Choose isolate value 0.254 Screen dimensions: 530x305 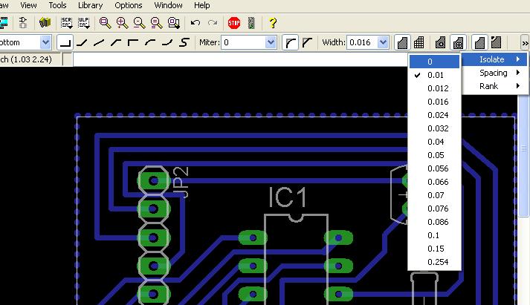[434, 262]
